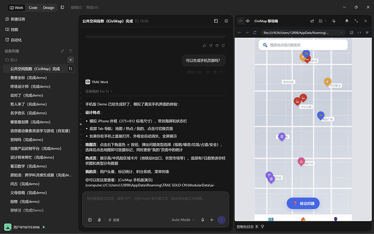Screen dimensions: 374x234
Task: Click the map search input field
Action: (303, 45)
